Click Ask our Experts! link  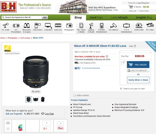coord(14,114)
